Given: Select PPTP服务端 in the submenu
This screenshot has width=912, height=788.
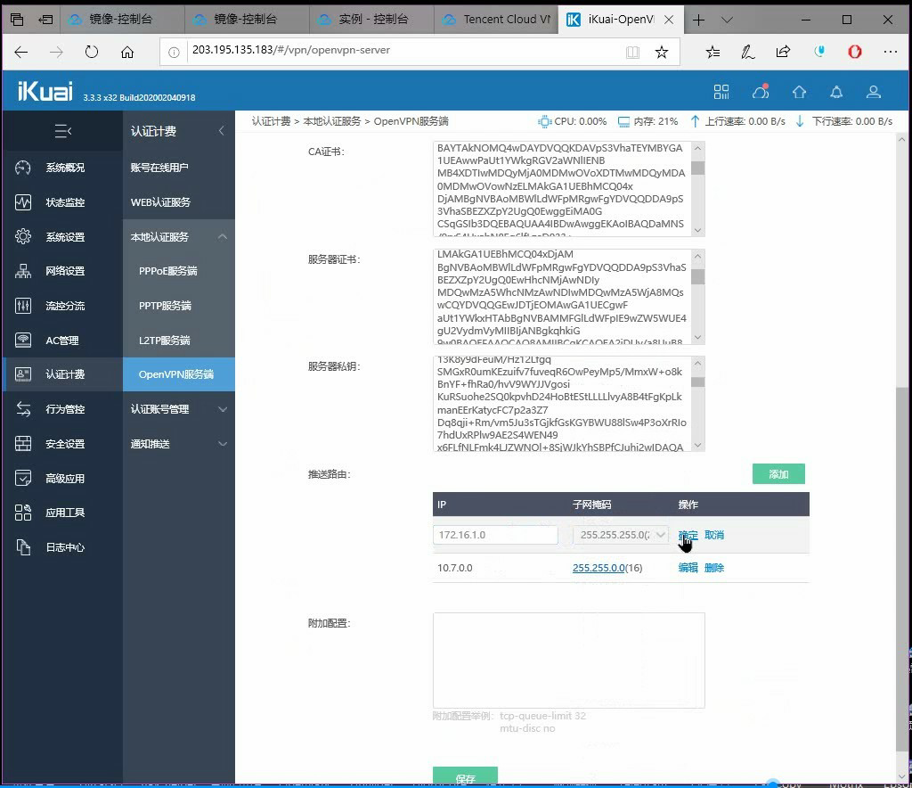Looking at the screenshot, I should tap(166, 306).
